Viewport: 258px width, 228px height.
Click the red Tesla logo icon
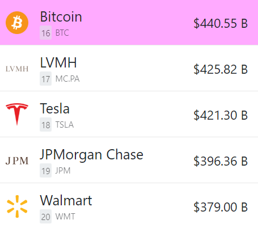[17, 115]
